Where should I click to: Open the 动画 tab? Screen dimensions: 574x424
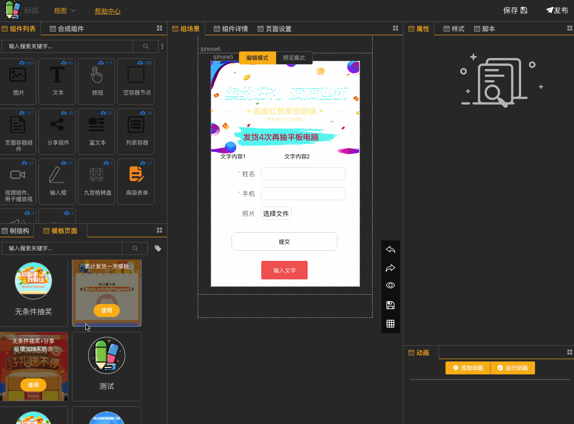(x=419, y=353)
